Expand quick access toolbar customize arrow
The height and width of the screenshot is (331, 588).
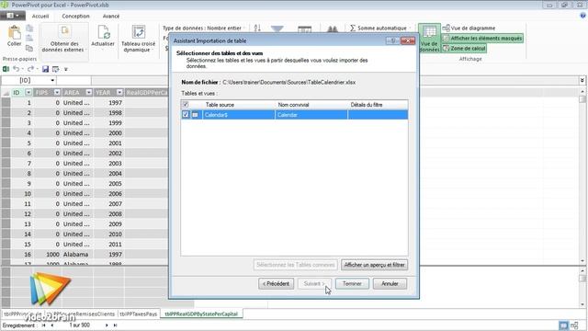[x=65, y=69]
